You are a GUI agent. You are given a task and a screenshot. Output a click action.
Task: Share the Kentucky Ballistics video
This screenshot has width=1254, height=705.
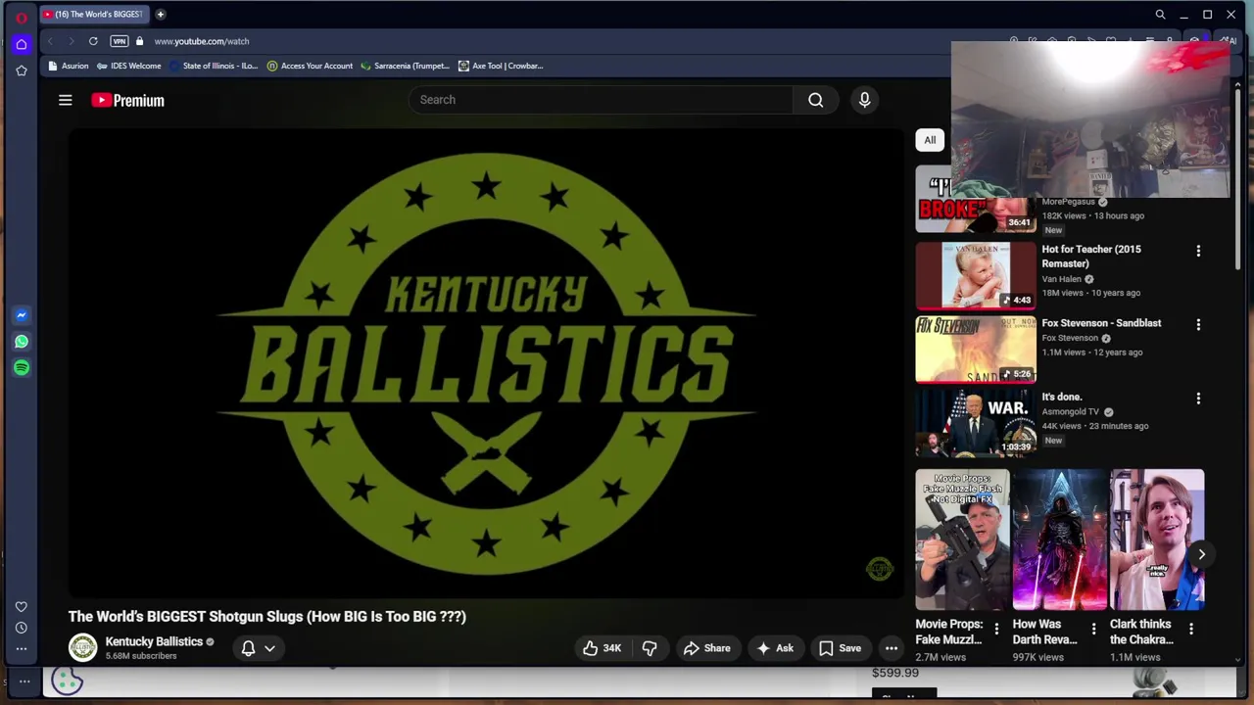tap(707, 648)
